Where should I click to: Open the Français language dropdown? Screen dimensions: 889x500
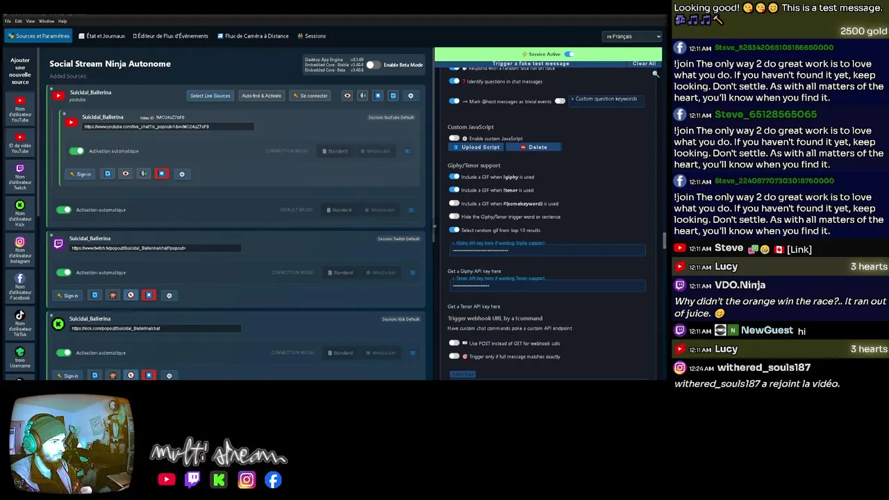[632, 36]
